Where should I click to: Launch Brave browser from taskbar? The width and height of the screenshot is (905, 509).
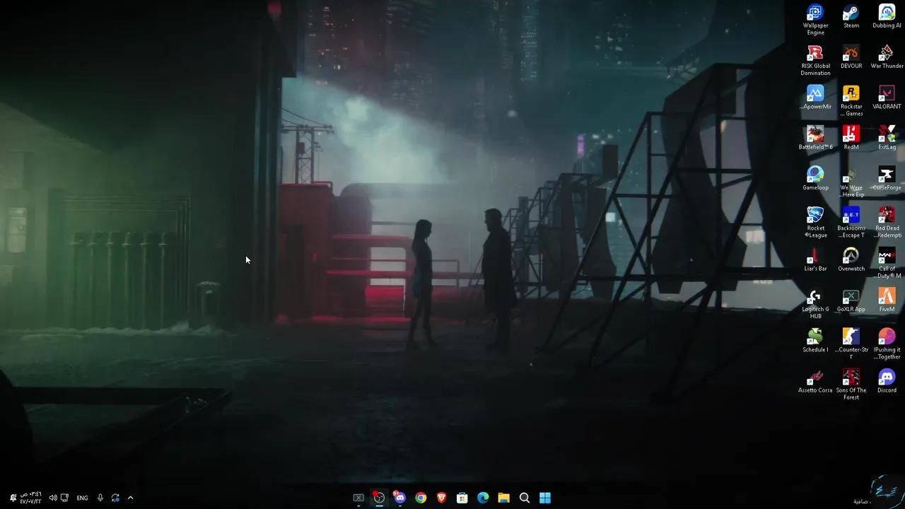(441, 498)
